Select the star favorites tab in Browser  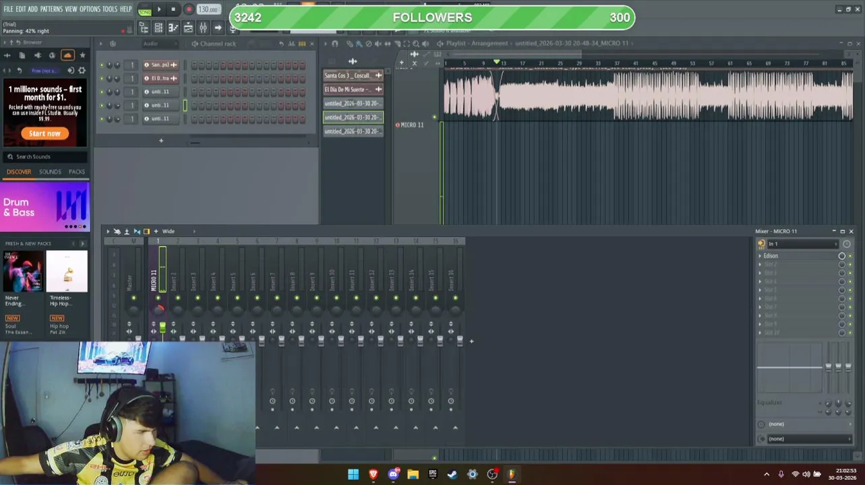pyautogui.click(x=82, y=55)
